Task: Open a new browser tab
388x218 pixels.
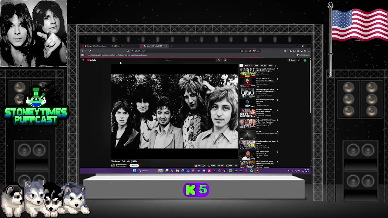Action: pyautogui.click(x=171, y=46)
